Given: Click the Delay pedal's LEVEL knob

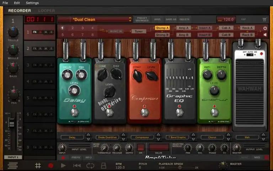Looking at the screenshot, I should 74,90.
